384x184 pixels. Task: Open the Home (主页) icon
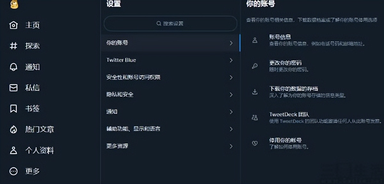point(13,25)
